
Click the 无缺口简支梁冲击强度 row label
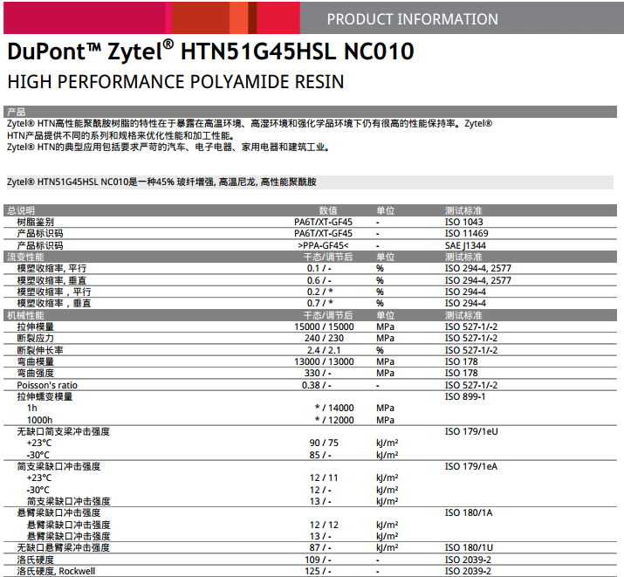pyautogui.click(x=63, y=432)
